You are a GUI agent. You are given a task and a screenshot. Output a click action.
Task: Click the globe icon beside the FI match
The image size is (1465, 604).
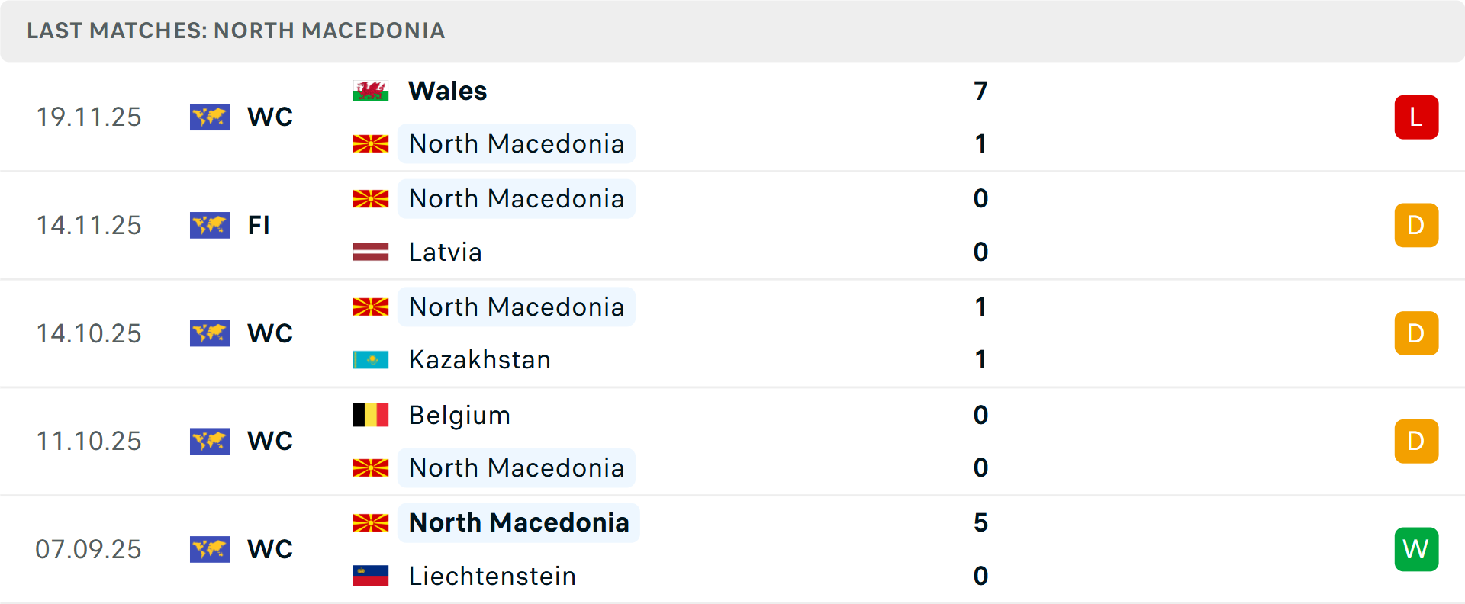pyautogui.click(x=210, y=225)
